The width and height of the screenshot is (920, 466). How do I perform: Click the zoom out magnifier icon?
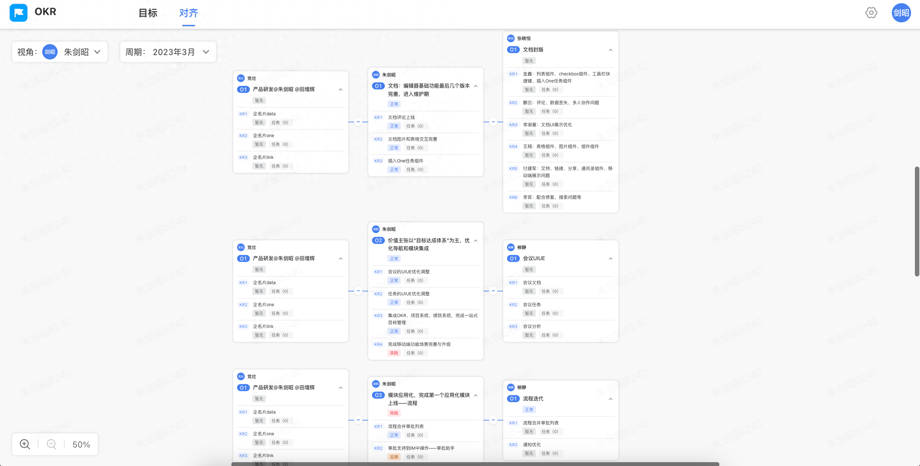(x=52, y=444)
